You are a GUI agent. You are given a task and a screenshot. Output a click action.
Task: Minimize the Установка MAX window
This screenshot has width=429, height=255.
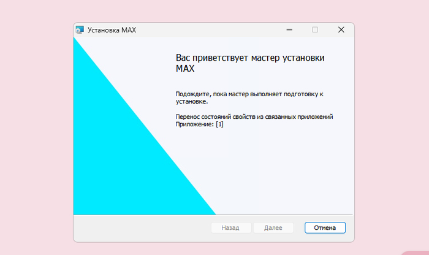click(x=289, y=30)
